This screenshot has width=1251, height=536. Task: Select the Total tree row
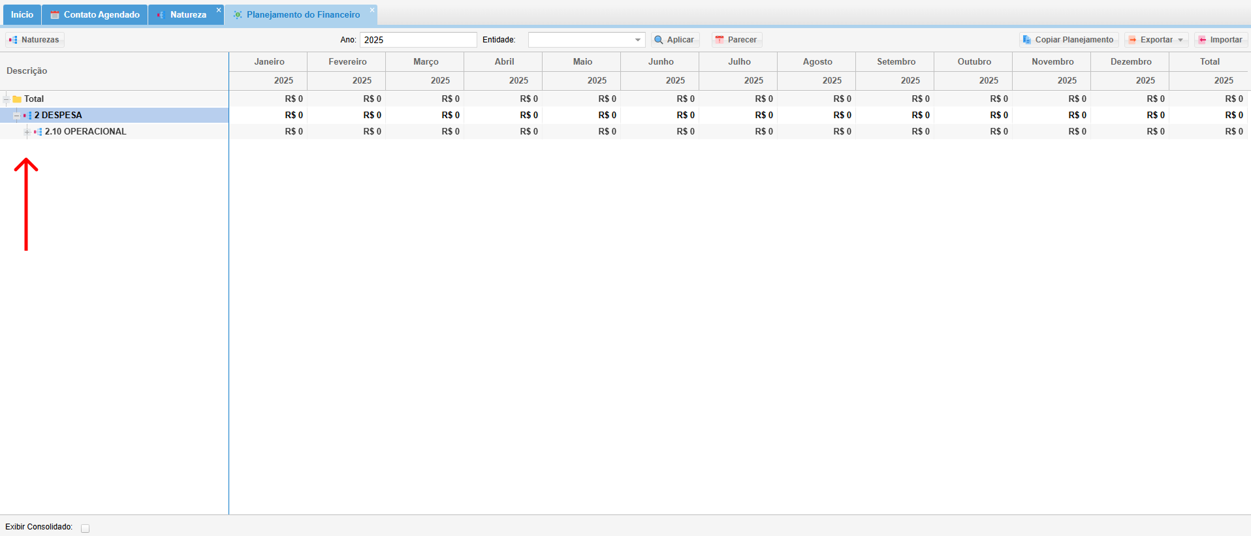pos(114,99)
